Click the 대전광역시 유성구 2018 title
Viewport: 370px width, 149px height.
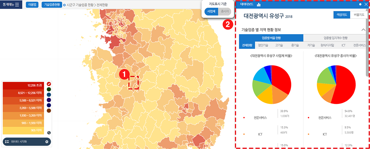click(x=268, y=16)
